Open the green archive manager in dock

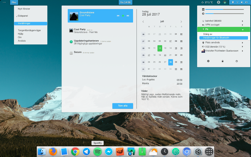(142, 151)
